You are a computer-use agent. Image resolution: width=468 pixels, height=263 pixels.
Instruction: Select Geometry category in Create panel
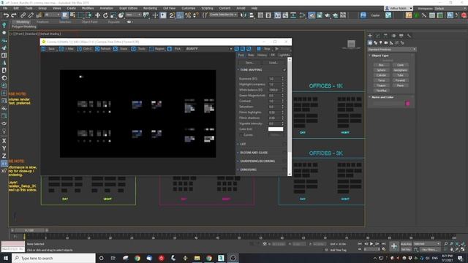point(370,42)
